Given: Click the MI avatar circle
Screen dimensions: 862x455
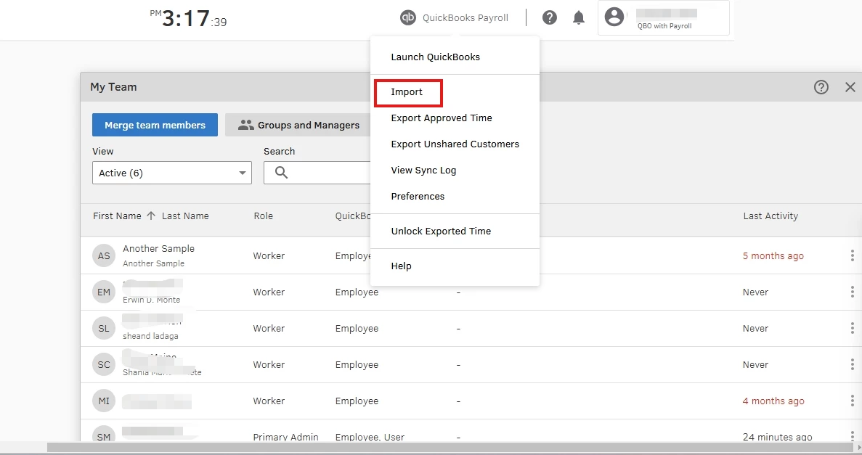Looking at the screenshot, I should [x=104, y=401].
